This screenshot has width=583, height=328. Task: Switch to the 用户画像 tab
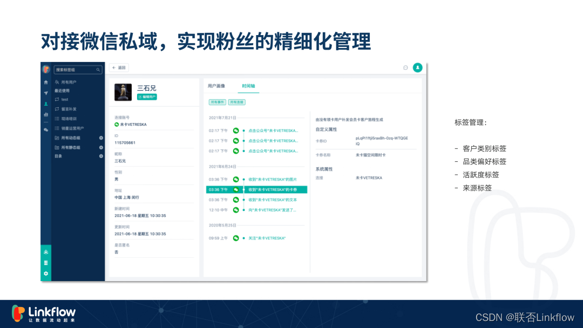[216, 86]
